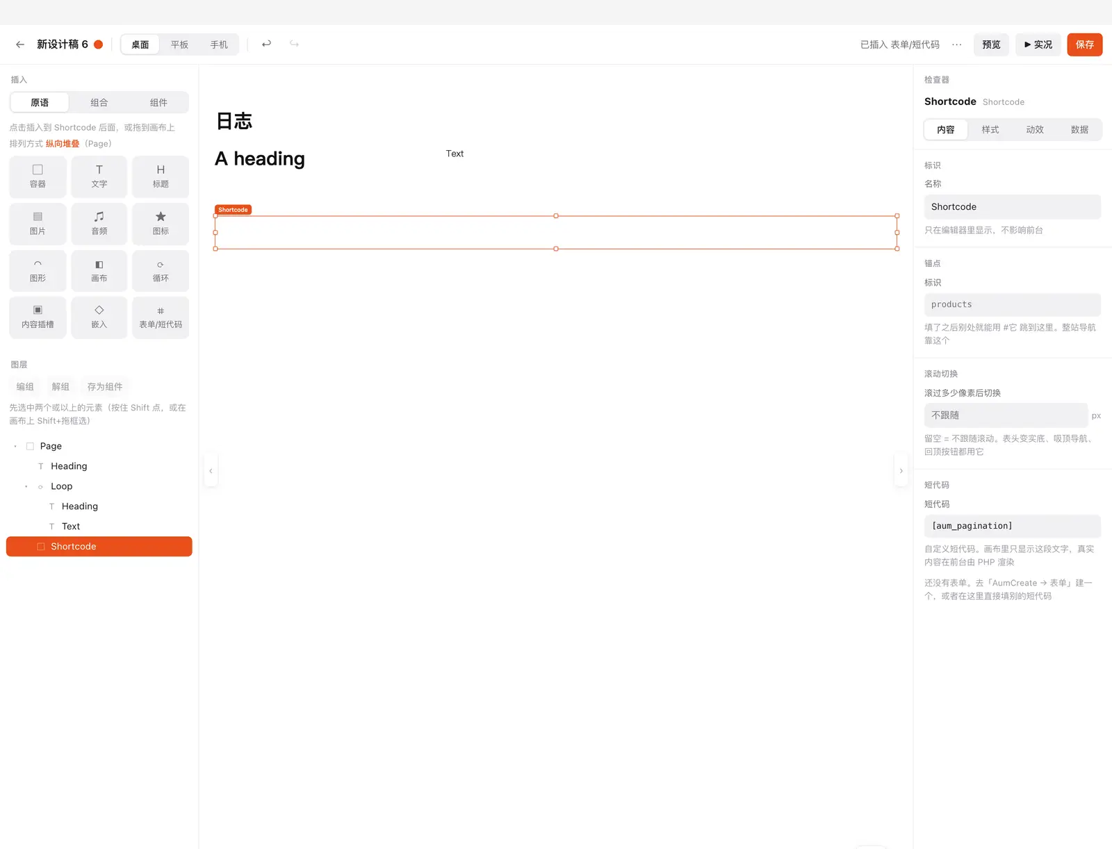Viewport: 1112px width, 849px height.
Task: Switch inspector to 样式 tab
Action: [x=990, y=129]
